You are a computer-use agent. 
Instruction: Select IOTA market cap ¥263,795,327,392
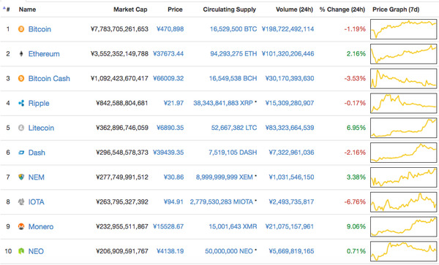[x=122, y=202]
